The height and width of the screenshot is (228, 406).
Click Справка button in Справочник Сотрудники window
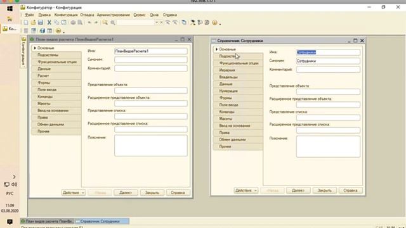click(350, 190)
